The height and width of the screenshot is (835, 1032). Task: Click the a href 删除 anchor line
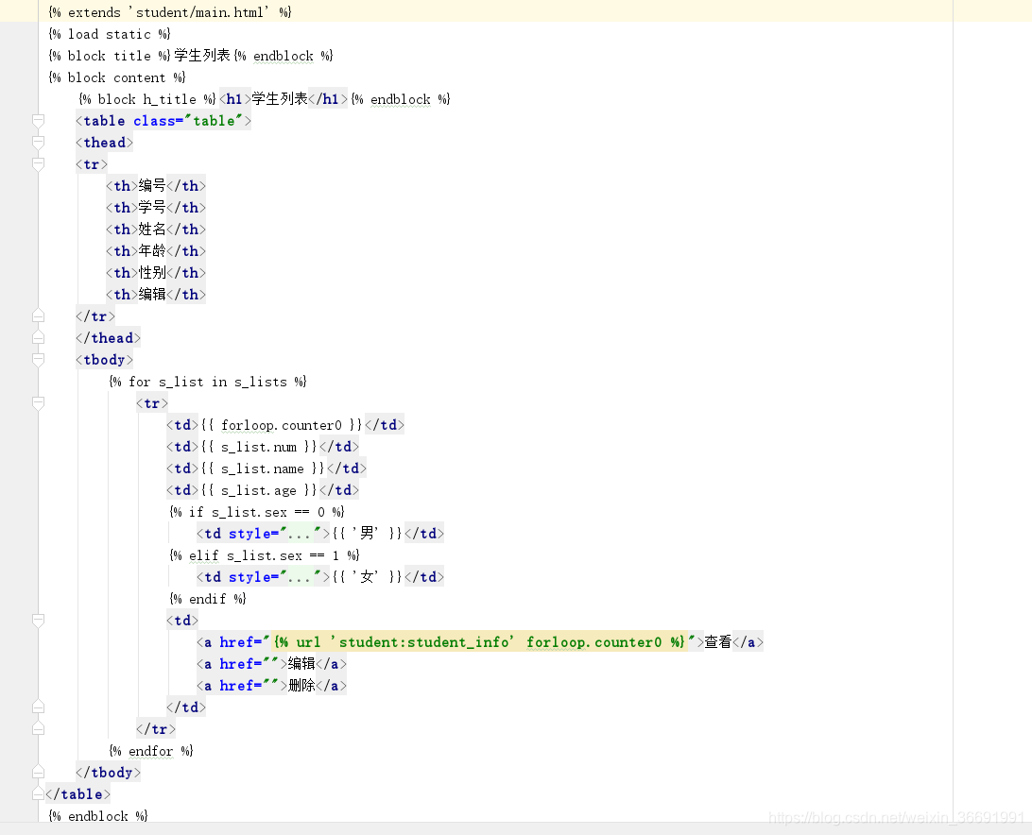[x=272, y=685]
